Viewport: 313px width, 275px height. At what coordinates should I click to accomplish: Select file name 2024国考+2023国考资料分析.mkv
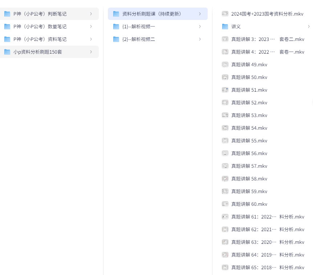[267, 14]
